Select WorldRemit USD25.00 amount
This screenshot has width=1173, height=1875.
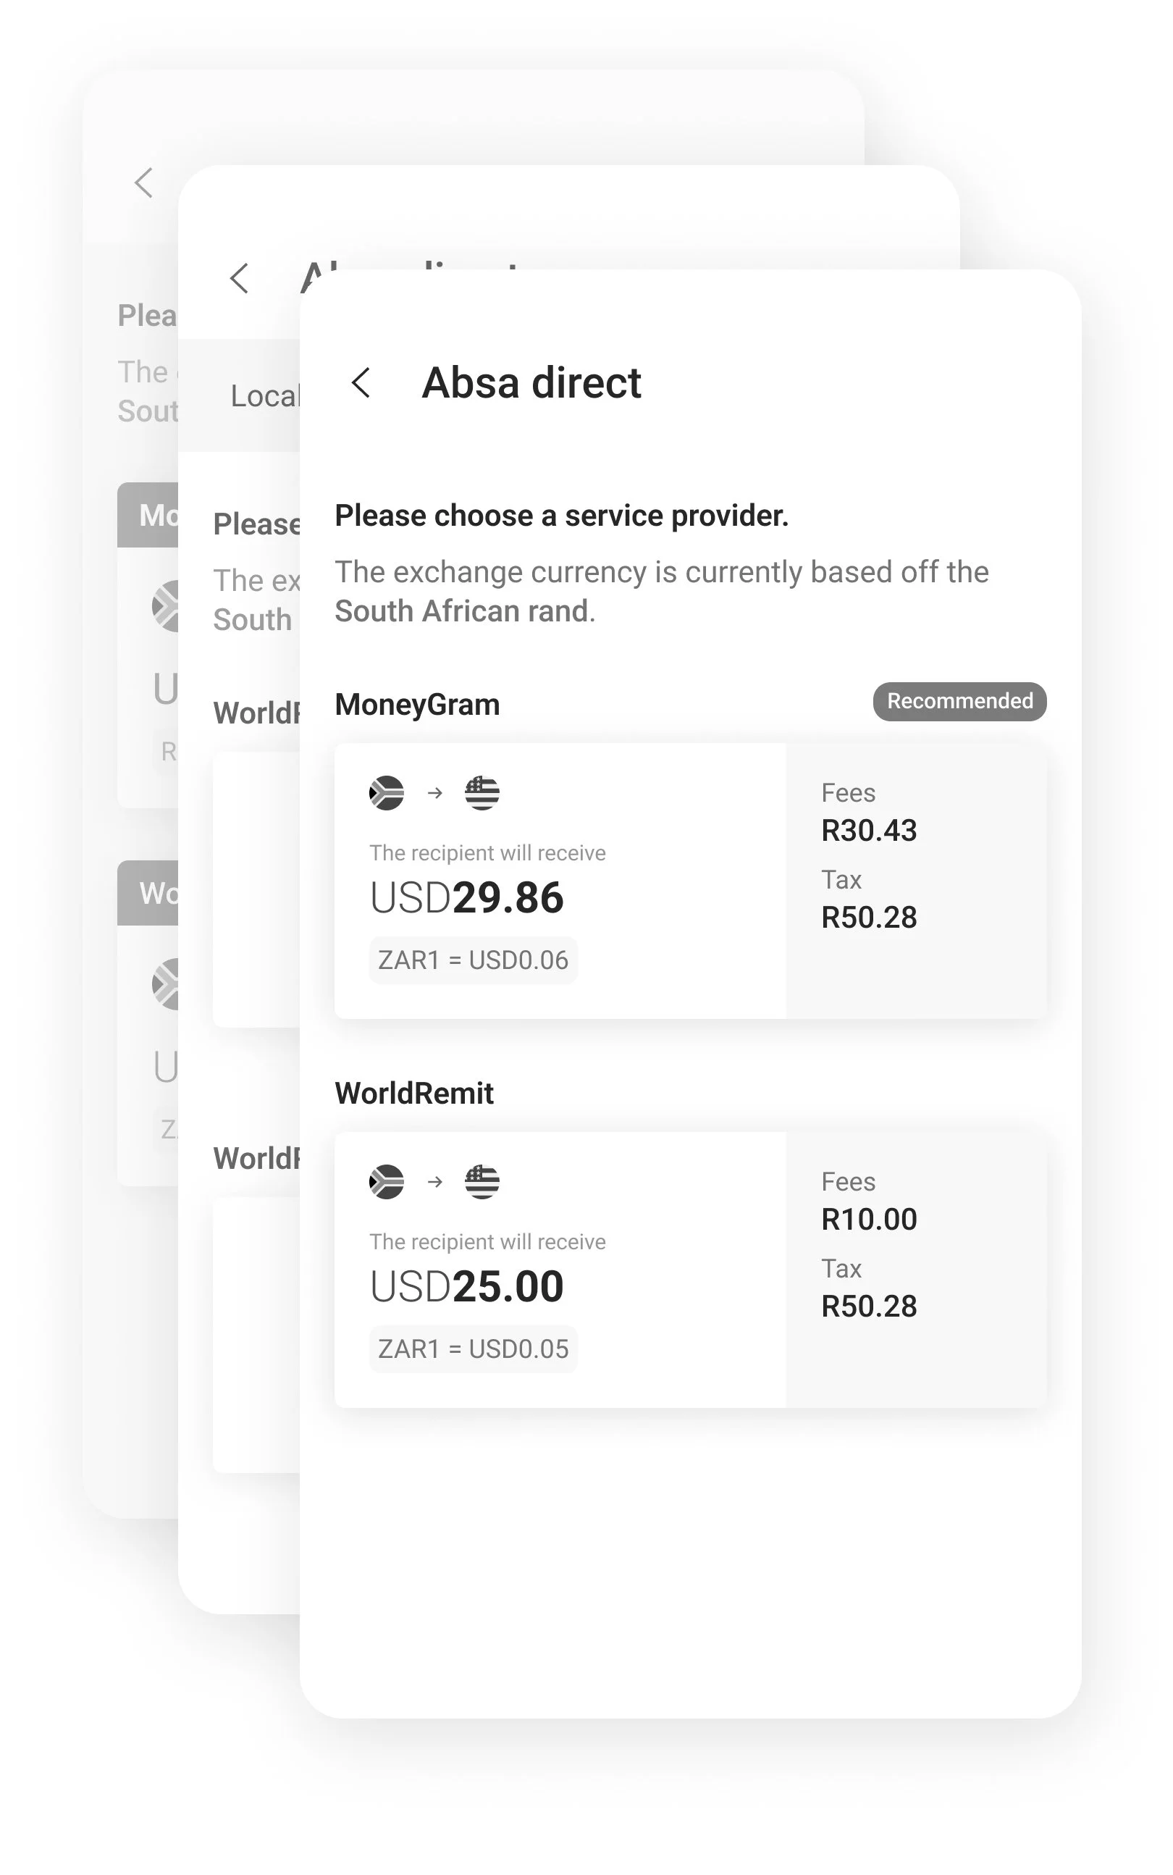tap(466, 1286)
